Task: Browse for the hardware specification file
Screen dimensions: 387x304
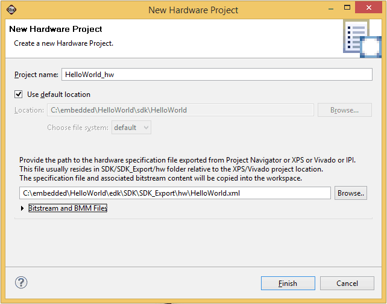Action: [350, 193]
